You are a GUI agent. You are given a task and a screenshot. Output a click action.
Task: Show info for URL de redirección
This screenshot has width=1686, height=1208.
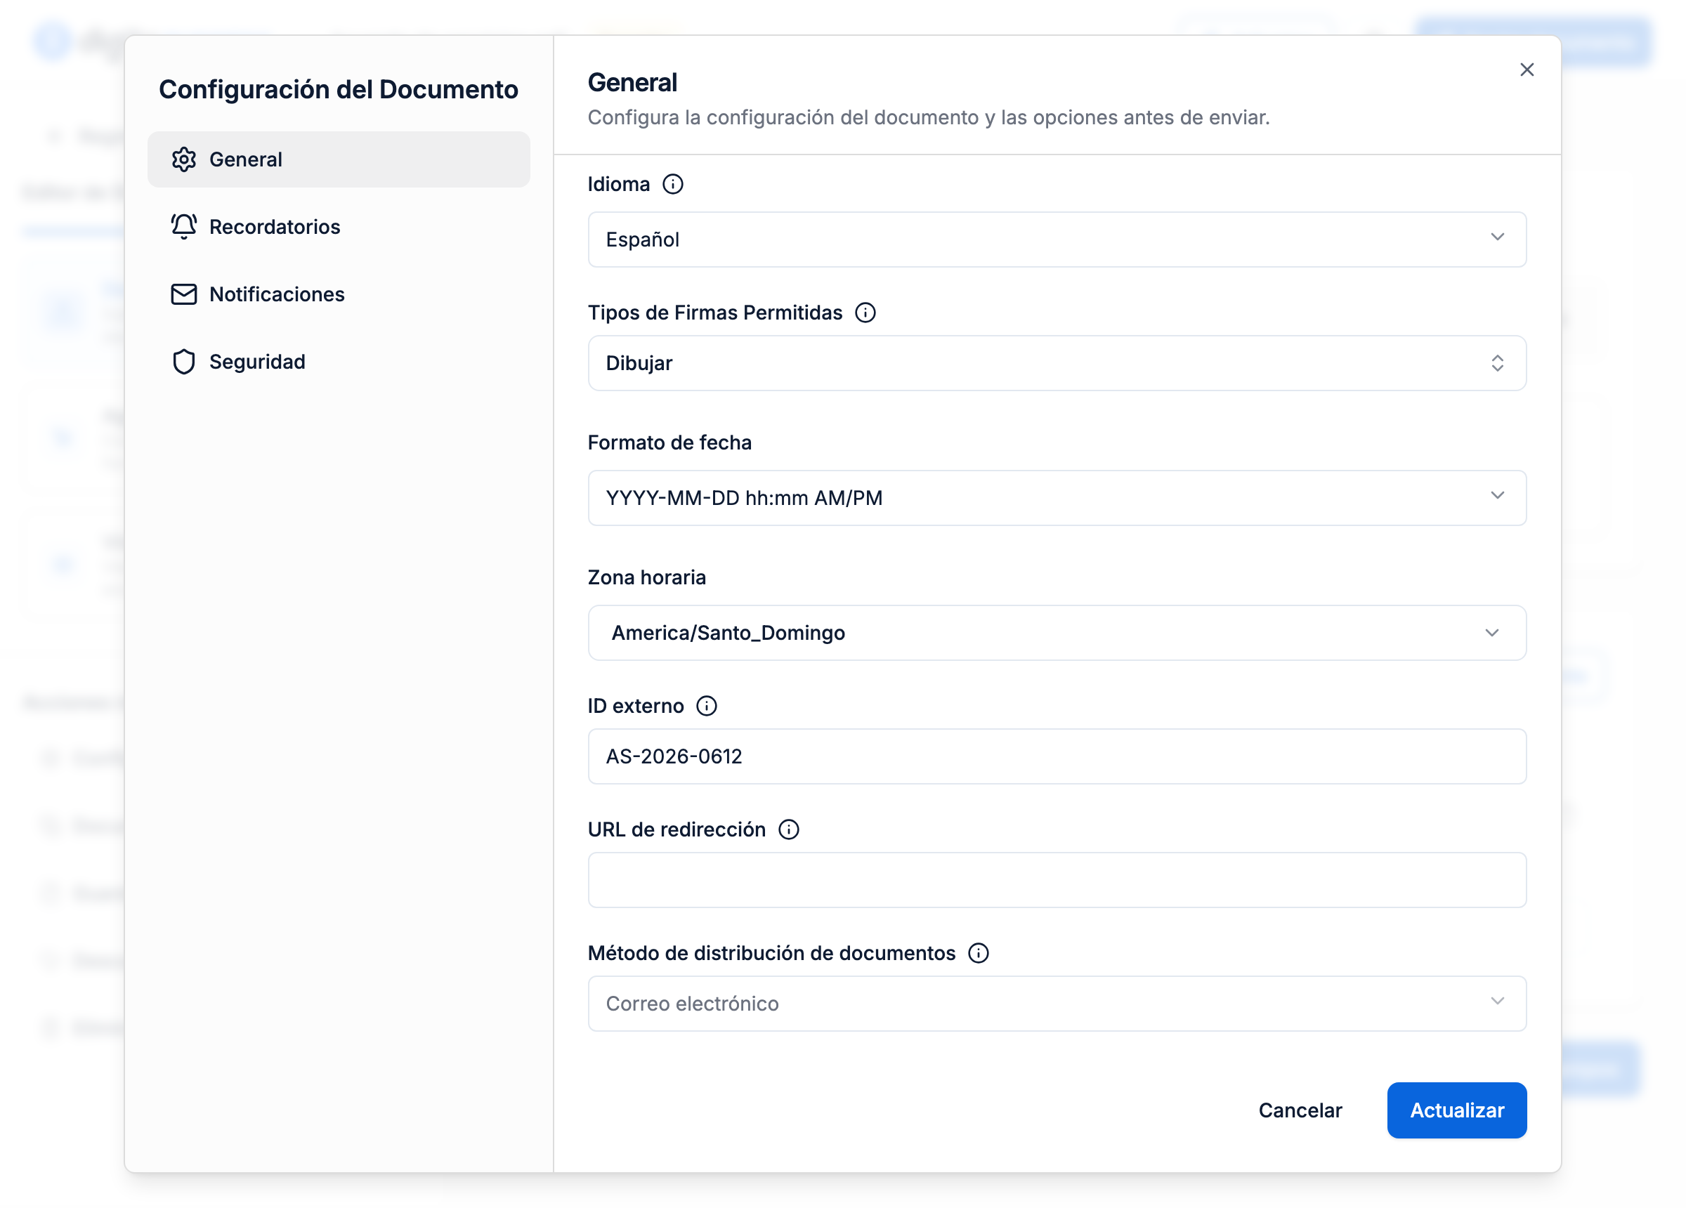click(789, 829)
